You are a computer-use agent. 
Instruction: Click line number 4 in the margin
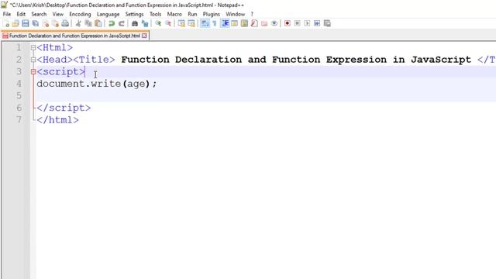click(x=19, y=84)
